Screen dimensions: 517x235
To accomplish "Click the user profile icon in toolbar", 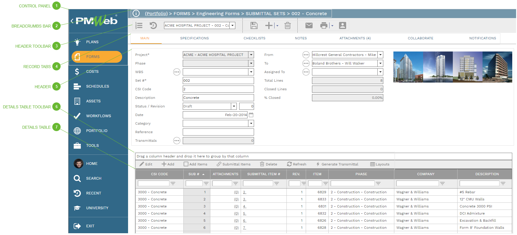I will (x=343, y=25).
